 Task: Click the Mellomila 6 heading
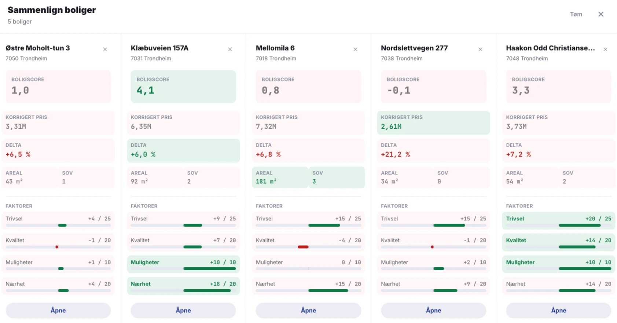[x=275, y=48]
